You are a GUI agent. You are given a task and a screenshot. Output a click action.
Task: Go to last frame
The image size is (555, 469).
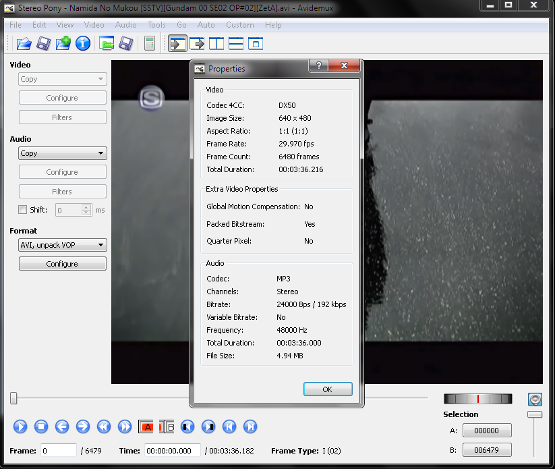(x=250, y=426)
